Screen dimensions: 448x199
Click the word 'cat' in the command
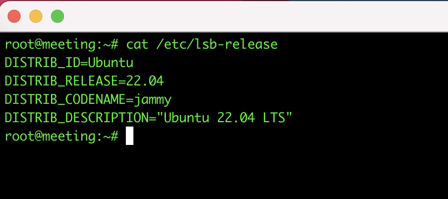[137, 44]
